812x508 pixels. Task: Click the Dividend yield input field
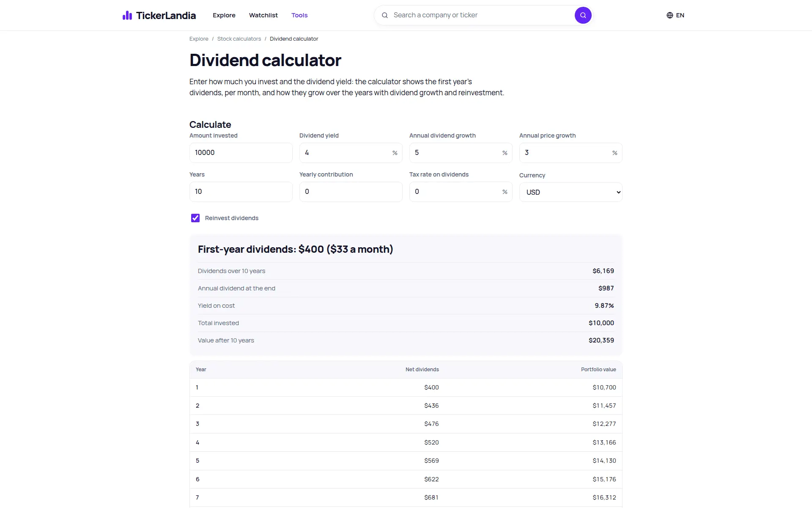(x=351, y=153)
